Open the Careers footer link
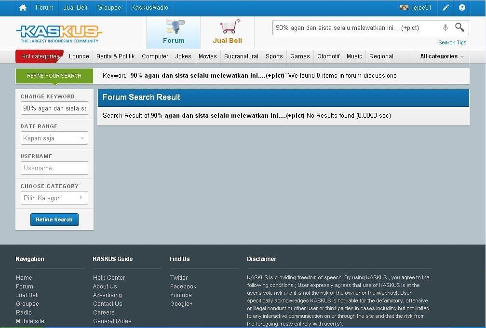Screen dimensions: 486x328 point(104,313)
